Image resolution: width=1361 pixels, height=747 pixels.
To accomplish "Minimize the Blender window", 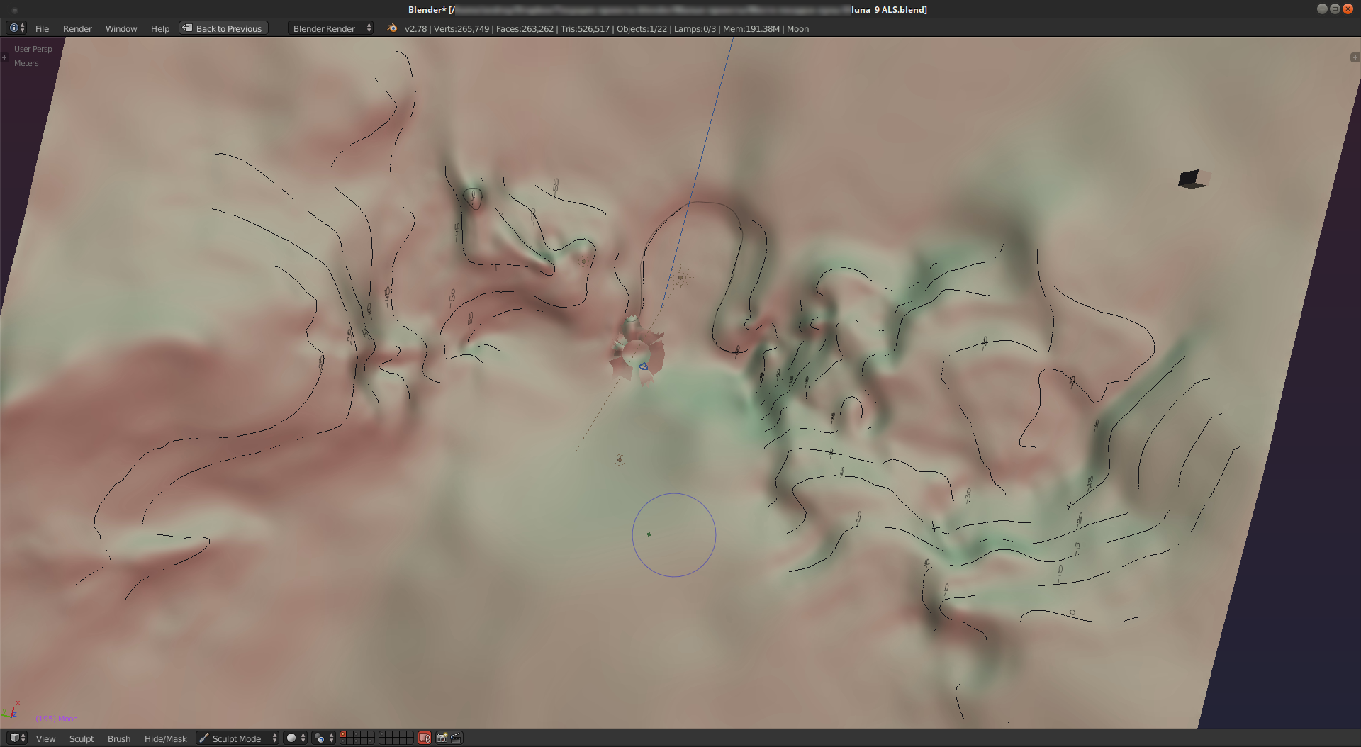I will pos(1322,9).
